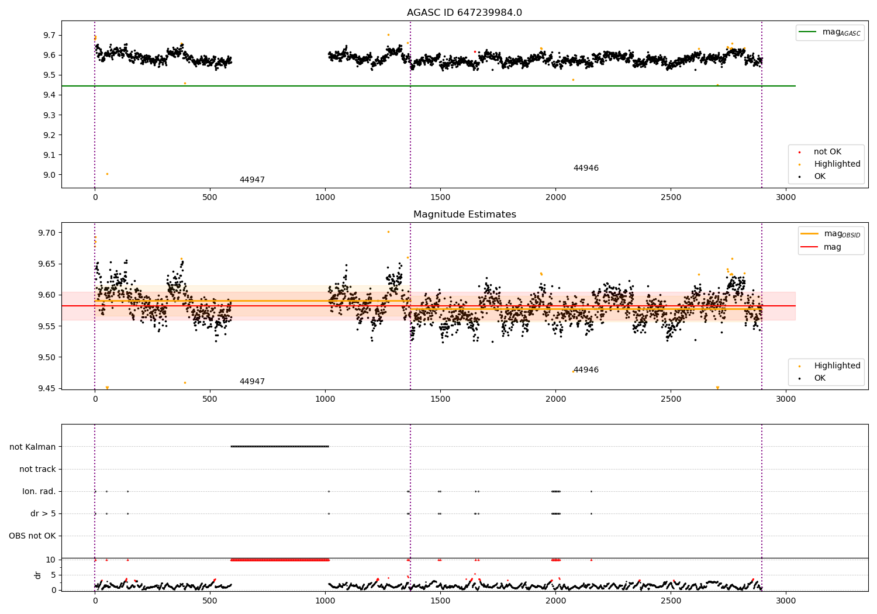Click the '44947' label in the top plot
The image size is (877, 614).
(252, 180)
